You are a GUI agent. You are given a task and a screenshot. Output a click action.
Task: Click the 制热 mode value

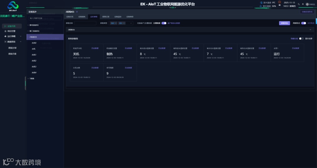(109, 54)
